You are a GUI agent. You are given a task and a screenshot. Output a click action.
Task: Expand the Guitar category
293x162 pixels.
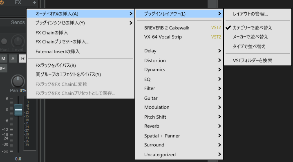point(179,98)
